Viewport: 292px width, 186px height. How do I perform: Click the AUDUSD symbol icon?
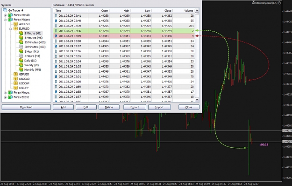click(x=15, y=24)
